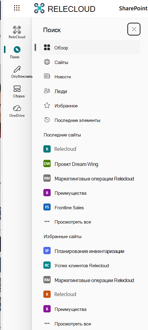Open the Опубликовать pencil icon
Screen dimensions: 148x330
click(17, 69)
